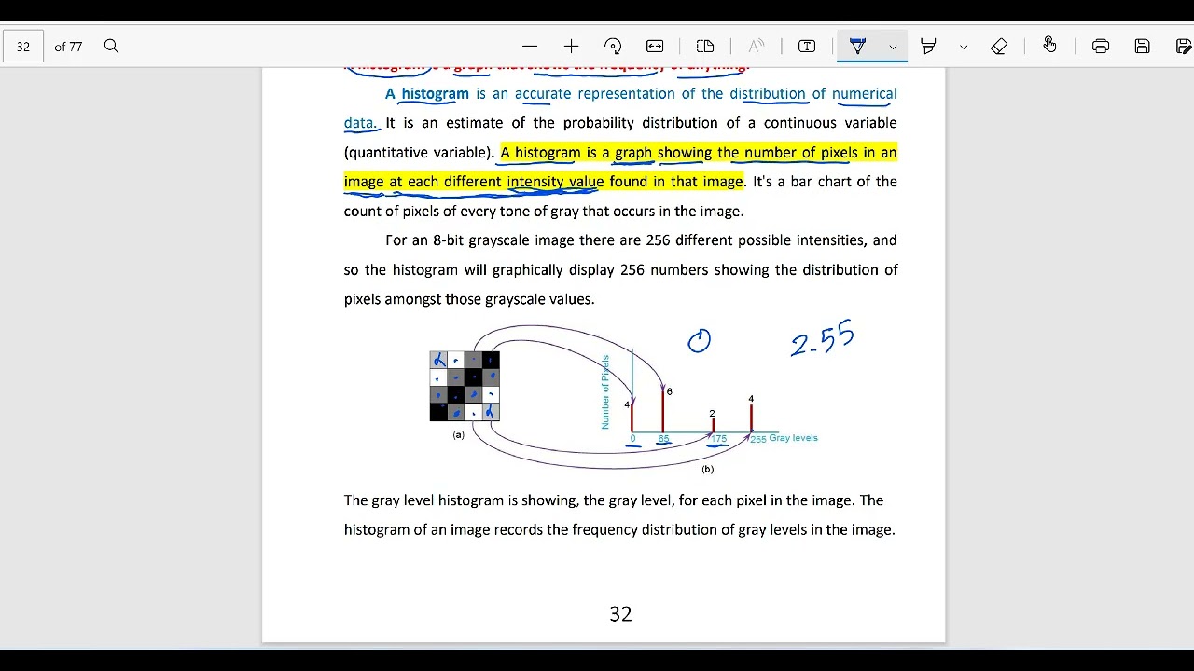Start the Read aloud feature
Screen dimensions: 1194x671
point(757,47)
